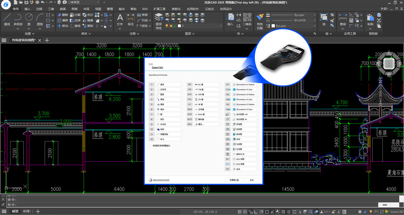Open the 插入 ribbon tab

27,9
